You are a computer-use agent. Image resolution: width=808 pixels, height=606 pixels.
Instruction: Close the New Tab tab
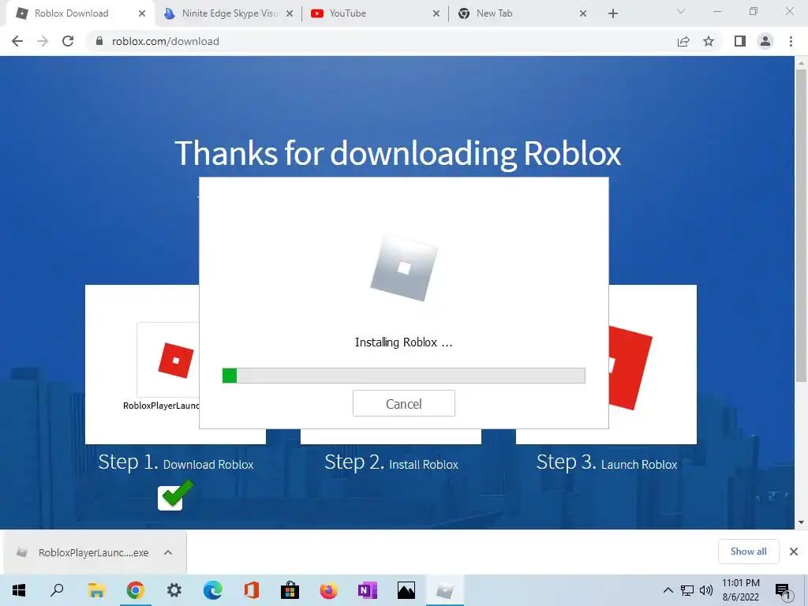point(583,14)
